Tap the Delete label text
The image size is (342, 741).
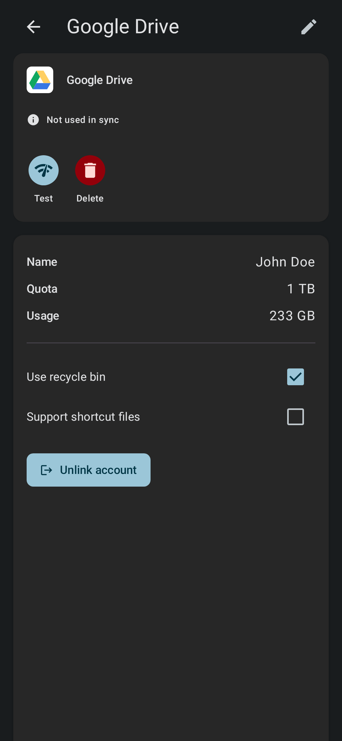(90, 198)
